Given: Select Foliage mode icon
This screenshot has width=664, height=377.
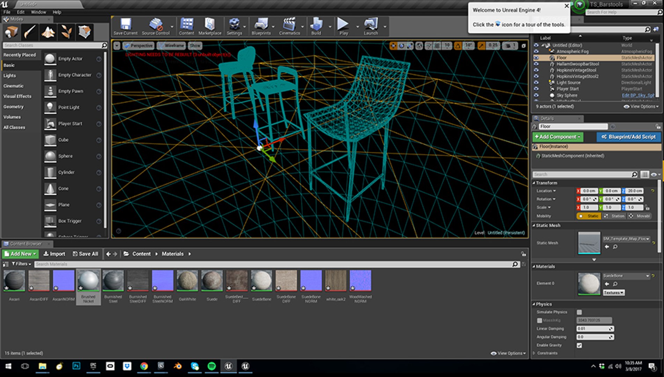Looking at the screenshot, I should pos(66,32).
